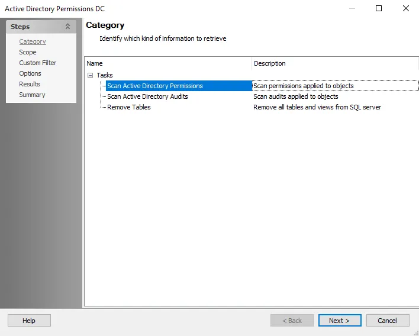Click the Next > button
The width and height of the screenshot is (419, 336).
(x=340, y=320)
